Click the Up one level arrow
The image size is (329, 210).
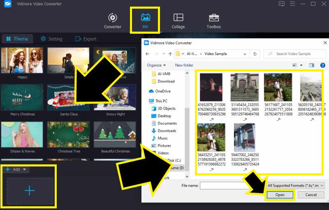(170, 54)
